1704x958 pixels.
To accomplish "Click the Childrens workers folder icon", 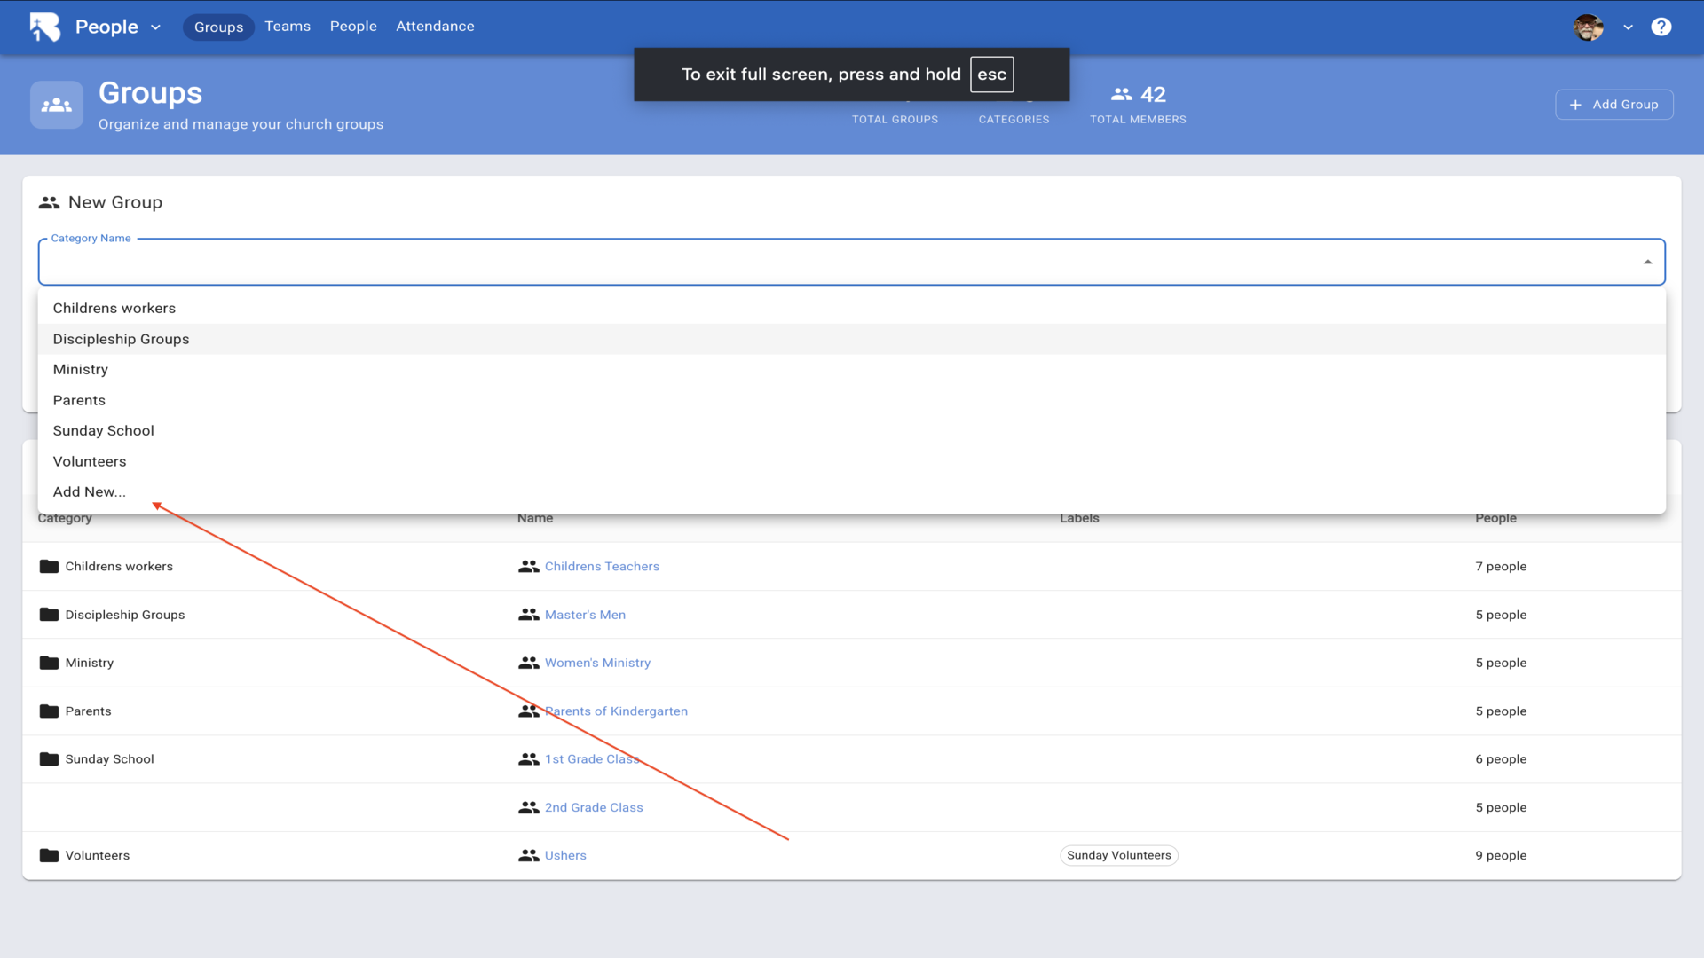I will tap(49, 566).
